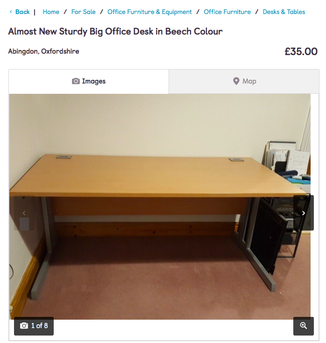Open Office Furniture & Equipment breadcrumb
The height and width of the screenshot is (343, 326).
(x=149, y=12)
